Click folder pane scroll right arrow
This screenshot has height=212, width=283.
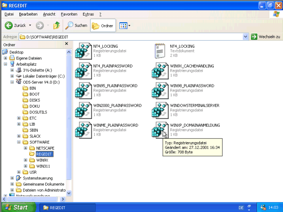(x=63, y=199)
